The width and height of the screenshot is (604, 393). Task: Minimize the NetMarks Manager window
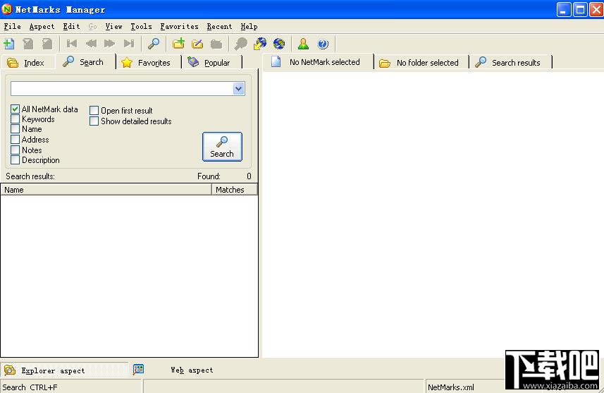click(564, 9)
